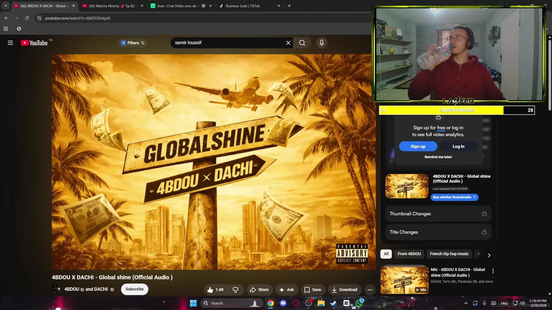Go back with the browser back arrow
This screenshot has width=552, height=310.
coord(6,18)
